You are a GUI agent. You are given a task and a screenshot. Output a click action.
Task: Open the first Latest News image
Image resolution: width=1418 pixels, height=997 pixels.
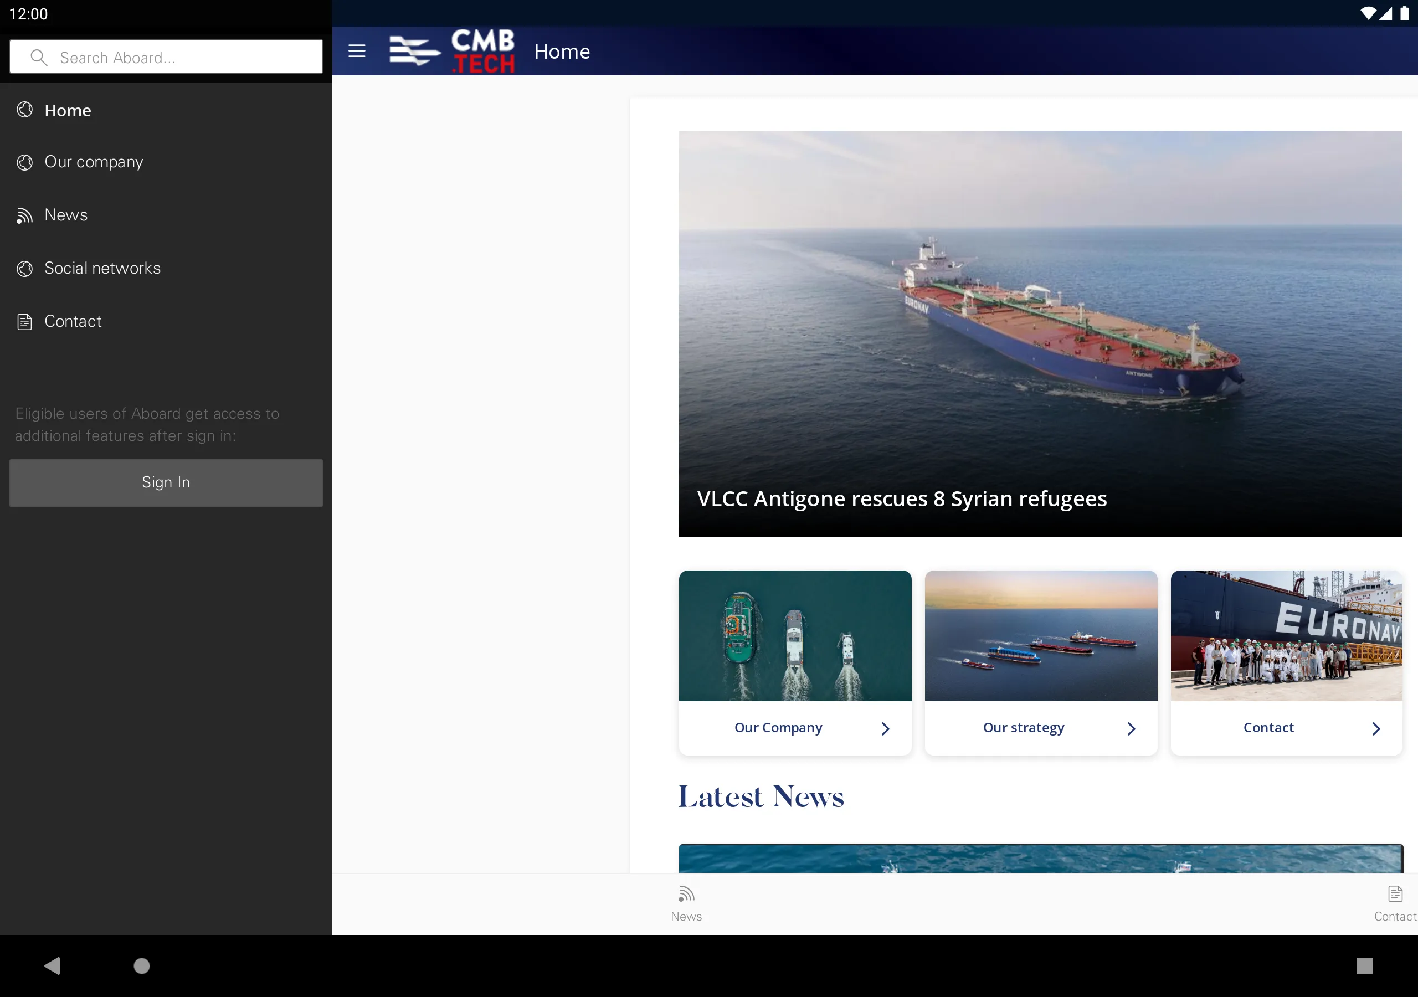coord(1041,858)
